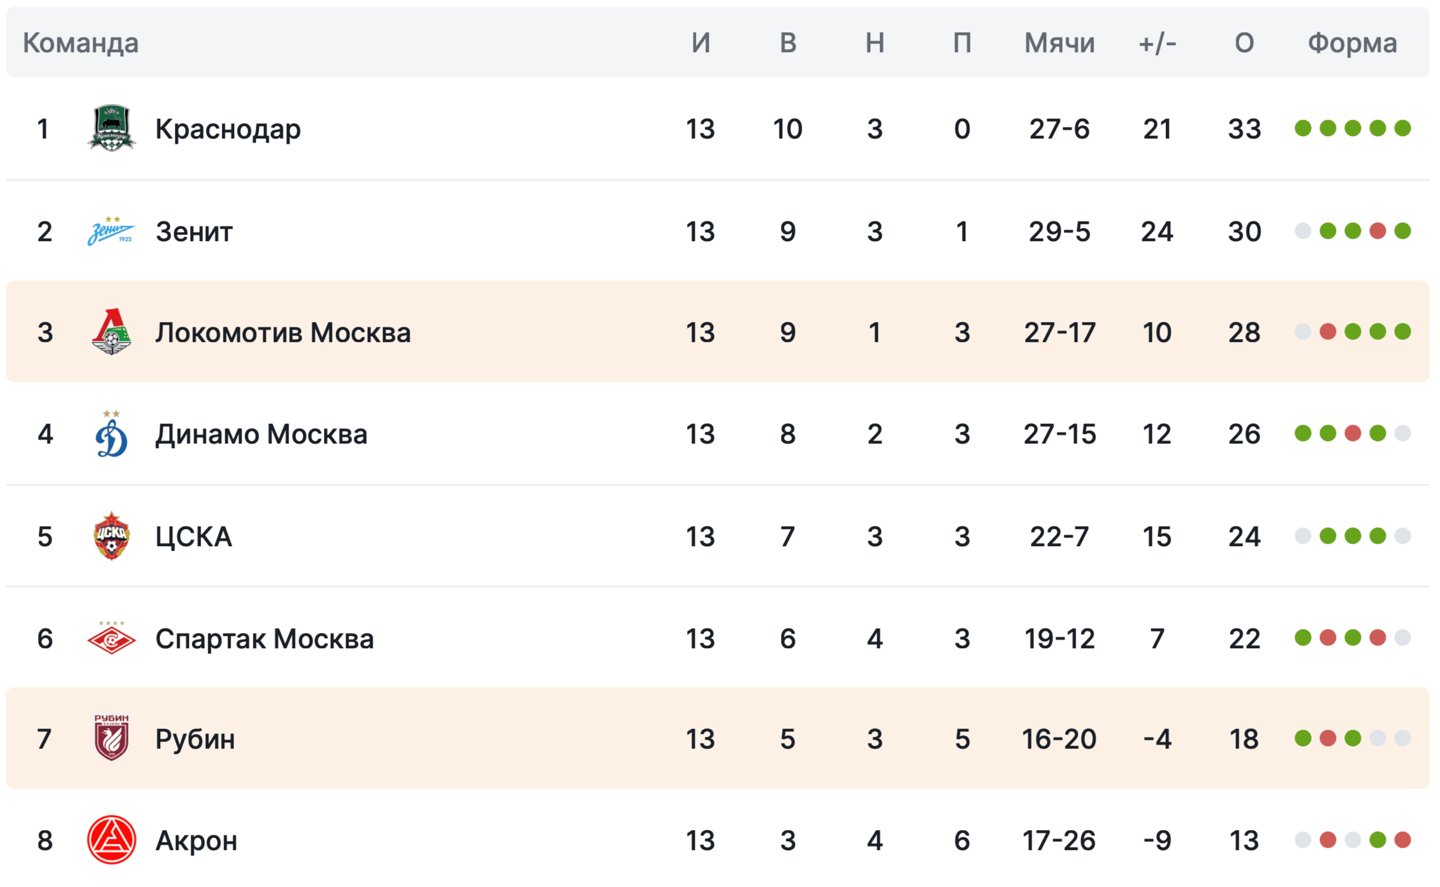Click the Команда column header

[81, 43]
